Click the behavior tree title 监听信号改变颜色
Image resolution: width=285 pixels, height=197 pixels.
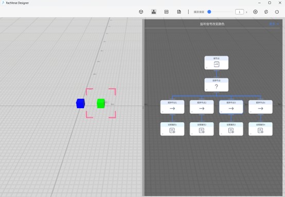[x=212, y=24]
